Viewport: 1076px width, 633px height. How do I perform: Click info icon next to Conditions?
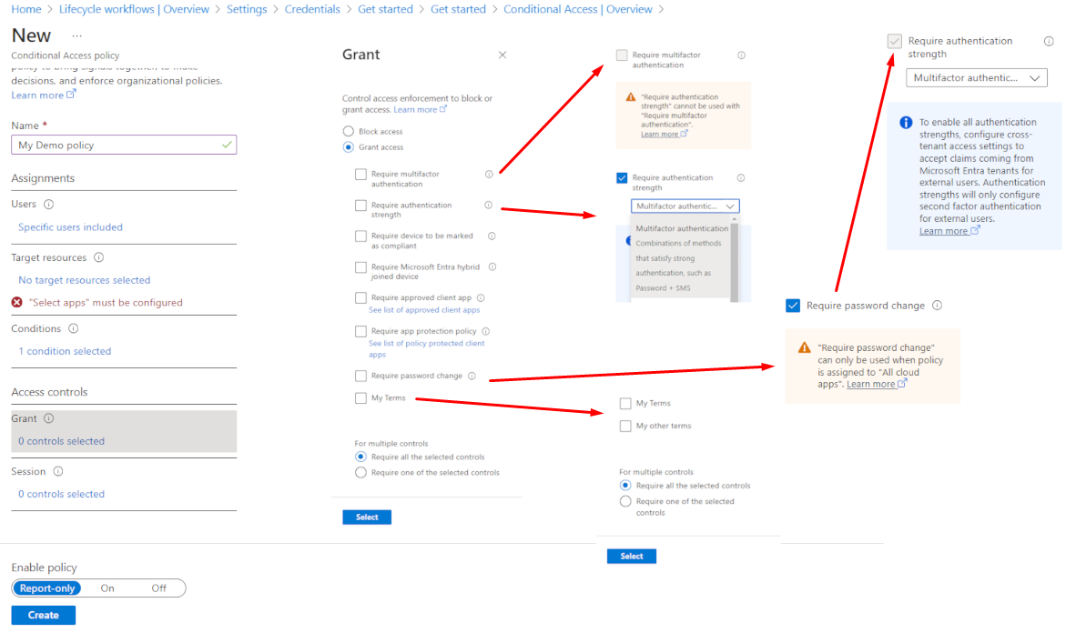(74, 328)
